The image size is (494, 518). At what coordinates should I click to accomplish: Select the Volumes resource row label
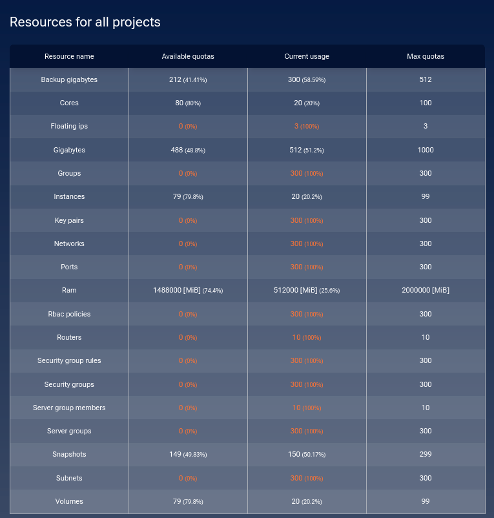(69, 501)
